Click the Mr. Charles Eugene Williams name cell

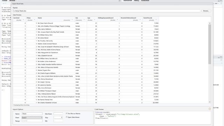pos(47,73)
